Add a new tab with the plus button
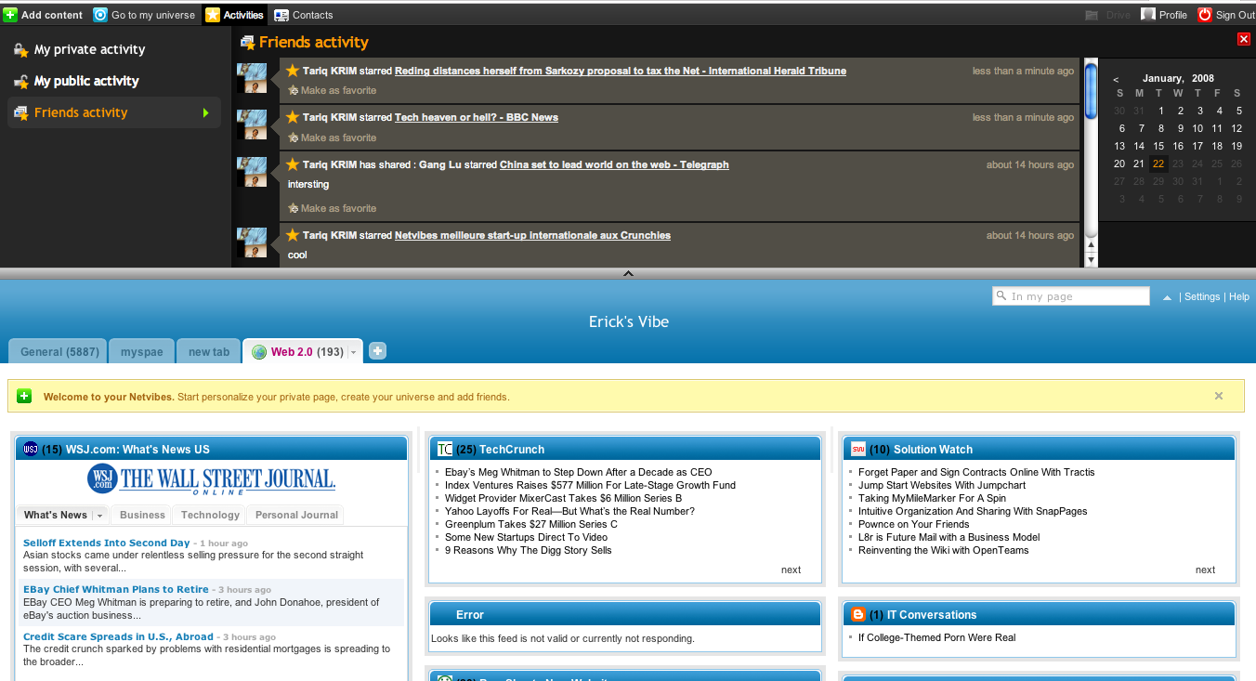Screen dimensions: 1256x681 click(377, 351)
